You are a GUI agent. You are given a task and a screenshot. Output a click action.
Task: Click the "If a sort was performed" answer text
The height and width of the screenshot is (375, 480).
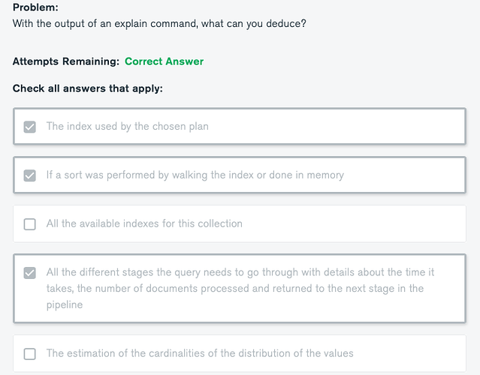195,175
